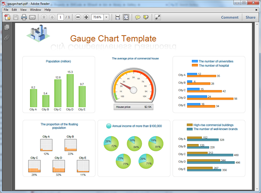Click the Adobe Reader title bar icon
261x193 pixels.
(4, 3)
